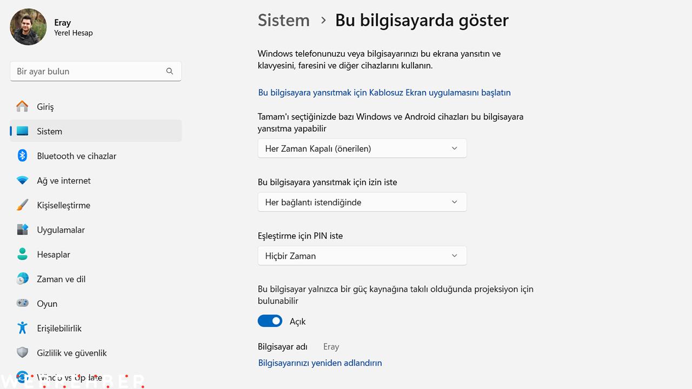The width and height of the screenshot is (692, 389).
Task: Click the 'Eşleştirme için PIN iste' label
Action: coord(301,236)
